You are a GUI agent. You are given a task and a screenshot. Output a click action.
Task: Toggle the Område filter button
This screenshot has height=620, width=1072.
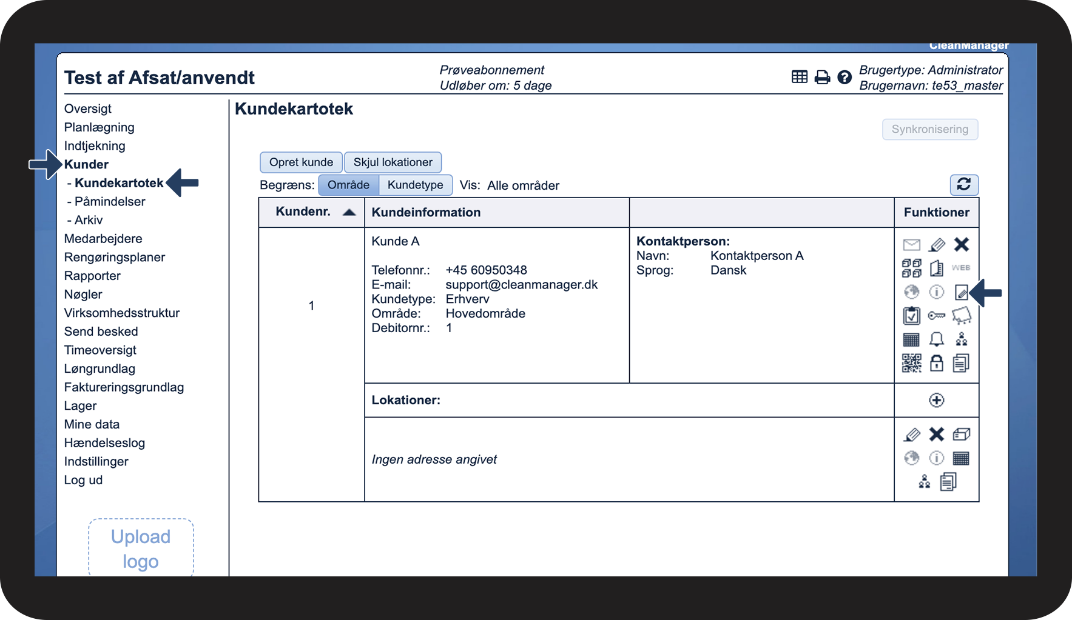[x=348, y=185]
